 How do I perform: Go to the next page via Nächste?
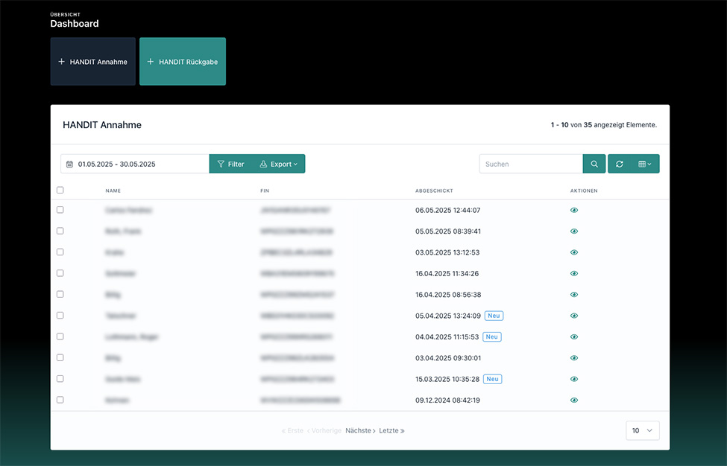pos(359,430)
